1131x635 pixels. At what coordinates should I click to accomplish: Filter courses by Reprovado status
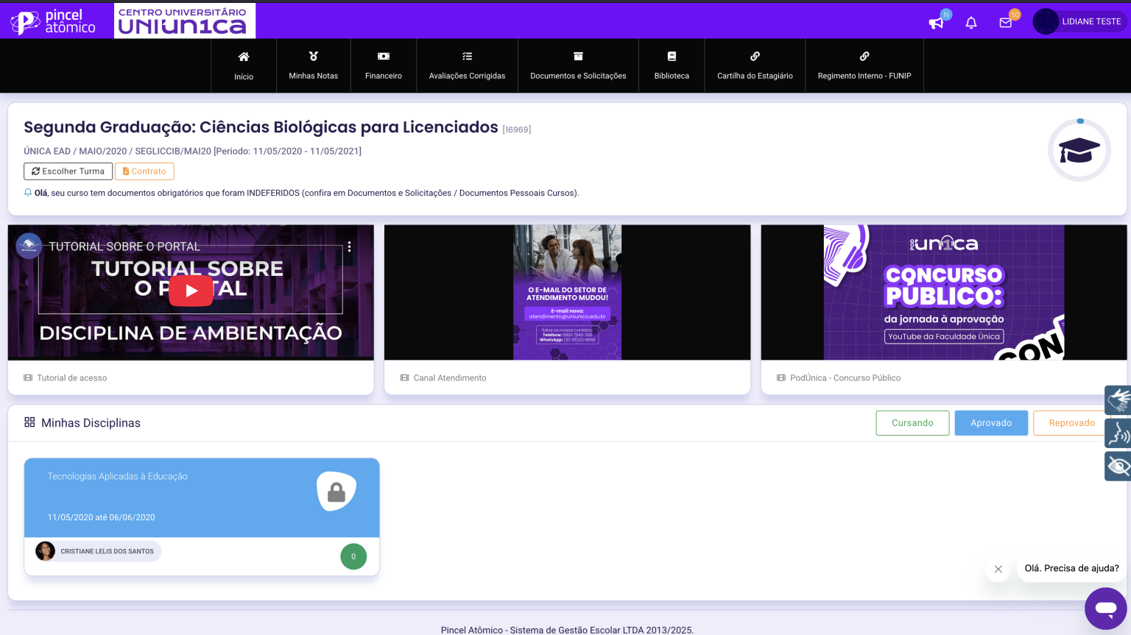click(x=1071, y=422)
